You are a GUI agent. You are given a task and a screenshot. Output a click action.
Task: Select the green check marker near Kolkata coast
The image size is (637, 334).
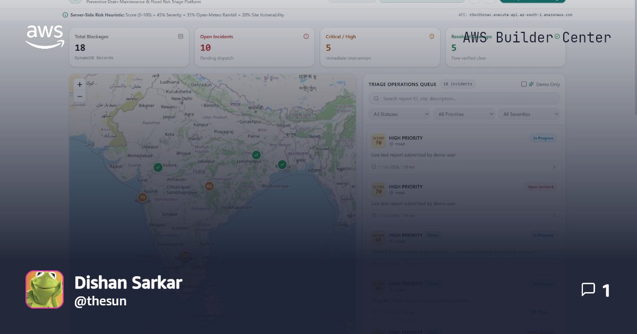[x=282, y=165]
